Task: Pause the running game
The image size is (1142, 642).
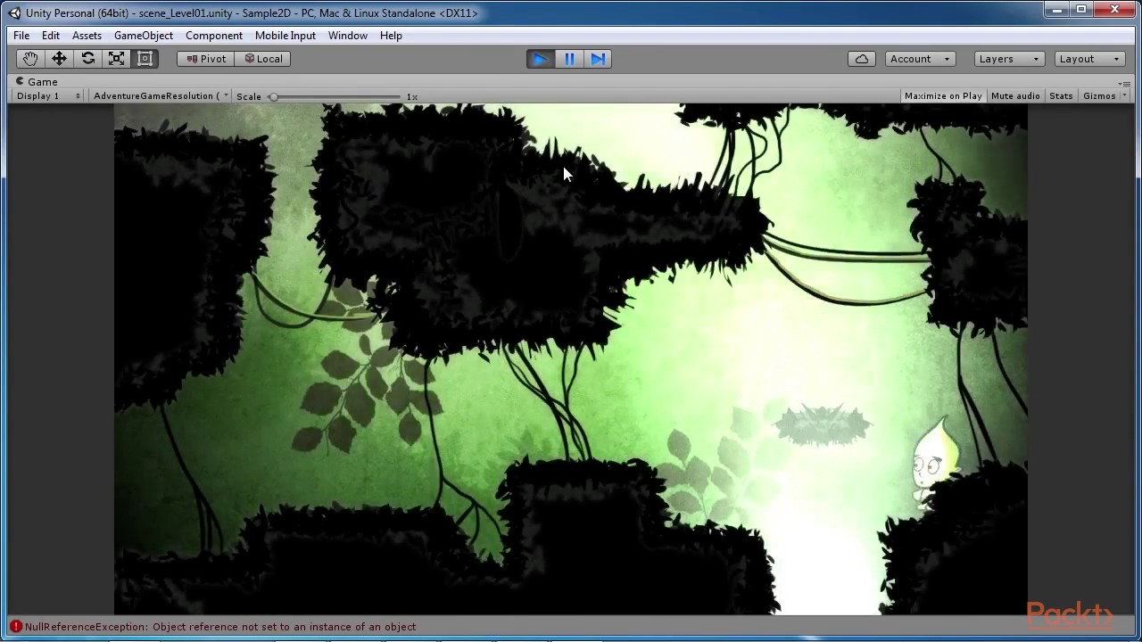Action: 569,59
